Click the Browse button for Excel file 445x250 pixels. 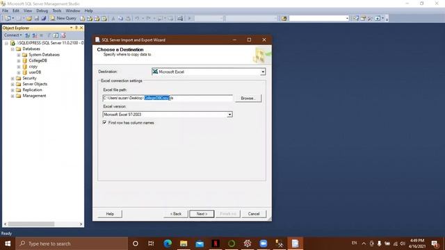point(248,99)
